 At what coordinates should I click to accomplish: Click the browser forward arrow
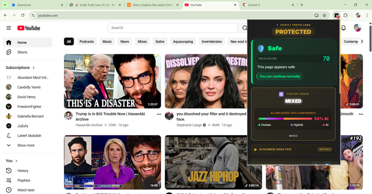14,15
